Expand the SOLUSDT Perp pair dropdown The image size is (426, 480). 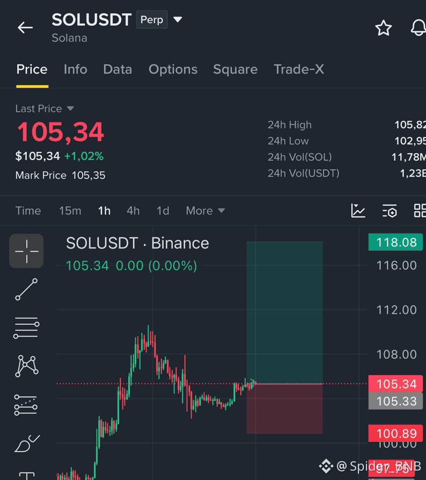tap(178, 19)
